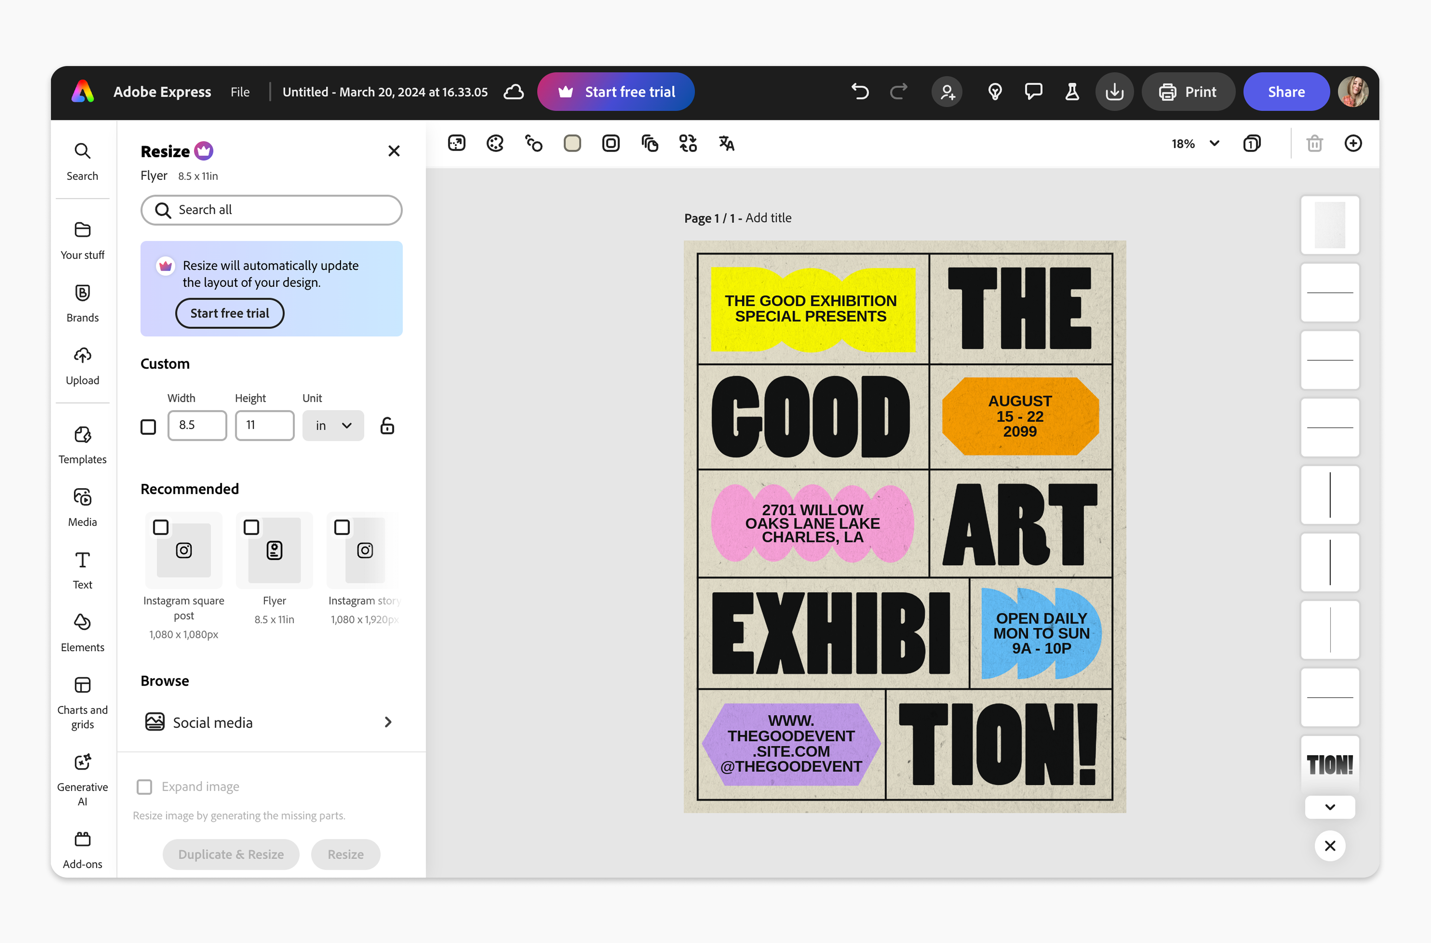Open Upload in the sidebar
Image resolution: width=1431 pixels, height=943 pixels.
point(82,366)
